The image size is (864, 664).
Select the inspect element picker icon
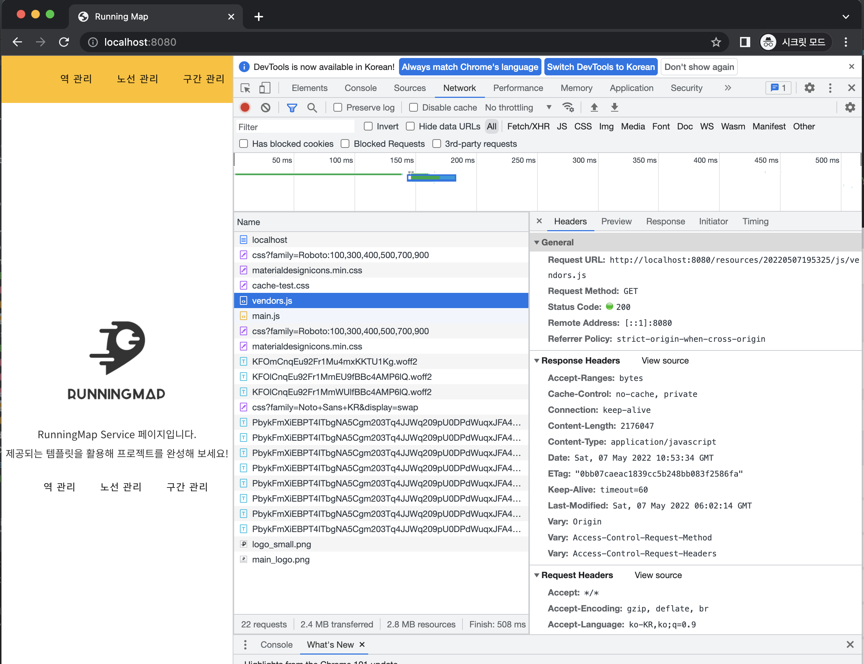click(x=245, y=88)
